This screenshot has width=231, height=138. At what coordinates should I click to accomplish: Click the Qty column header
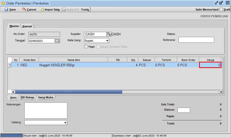click(133, 60)
